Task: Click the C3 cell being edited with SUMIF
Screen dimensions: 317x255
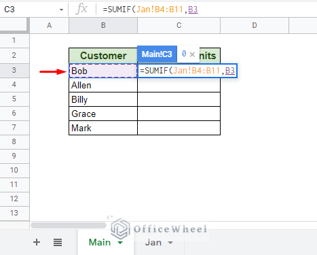Action: (187, 71)
